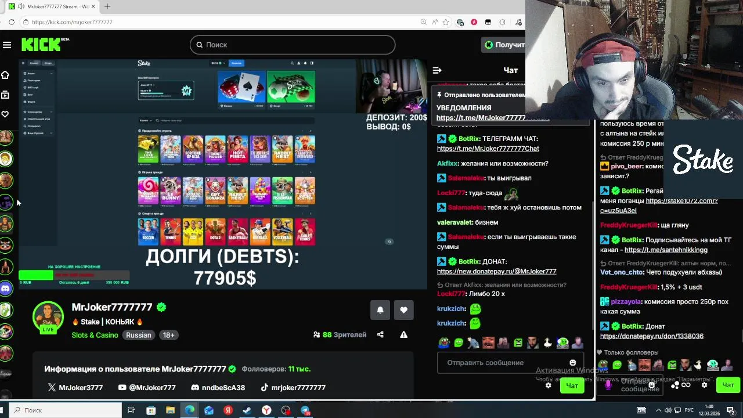The height and width of the screenshot is (418, 743).
Task: Open Microsoft Store from taskbar
Action: [x=151, y=410]
